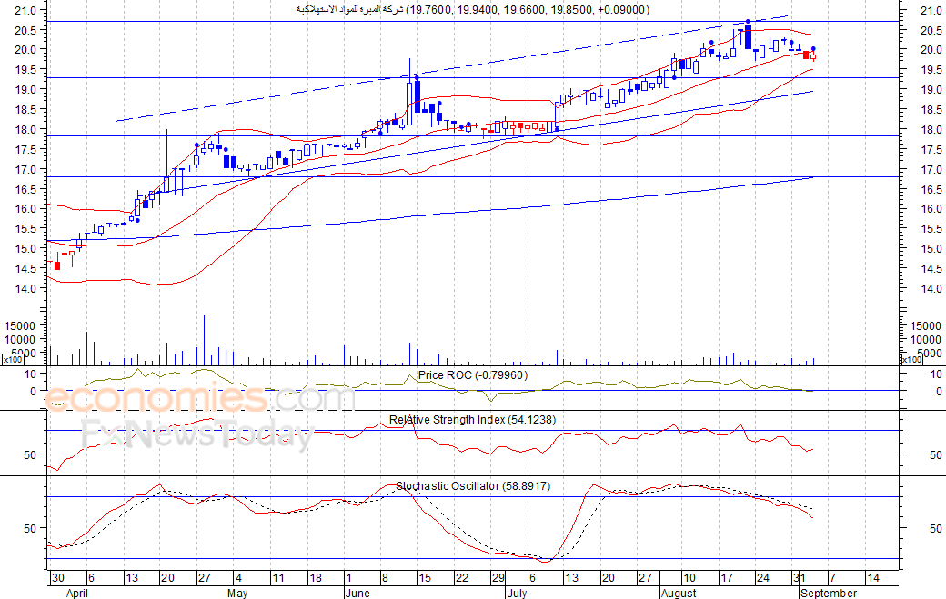Click the Price ROC indicator label
Image resolution: width=946 pixels, height=599 pixels.
pos(473,375)
